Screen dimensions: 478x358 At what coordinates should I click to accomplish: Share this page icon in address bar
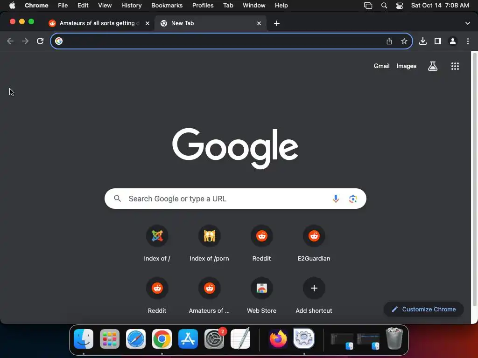point(389,41)
